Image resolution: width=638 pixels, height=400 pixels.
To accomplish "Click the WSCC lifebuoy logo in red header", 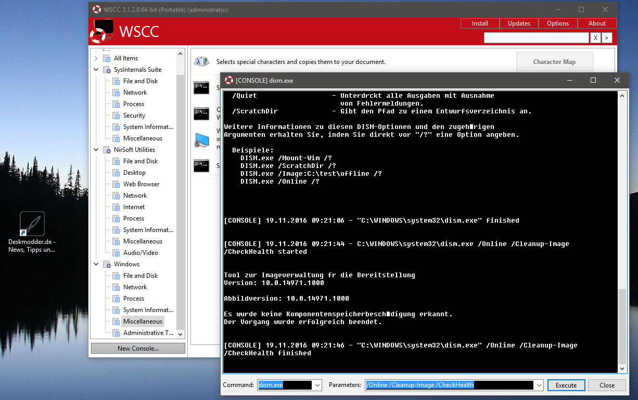I will [x=101, y=31].
